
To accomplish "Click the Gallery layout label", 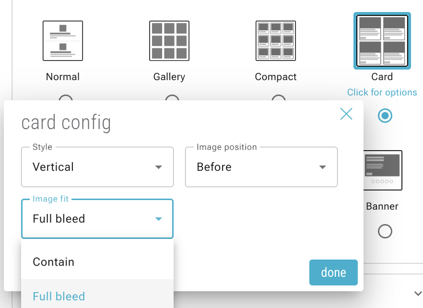I will (x=169, y=77).
